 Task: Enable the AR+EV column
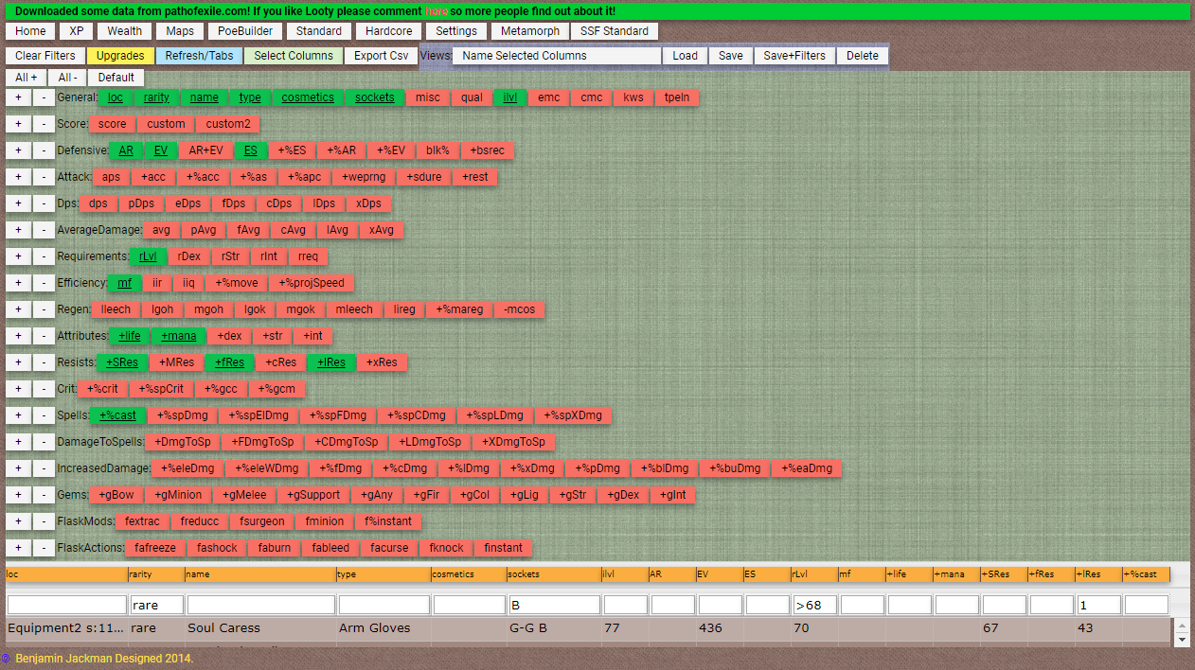pyautogui.click(x=205, y=150)
